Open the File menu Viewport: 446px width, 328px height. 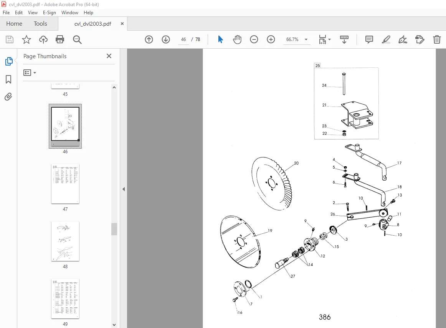(x=6, y=13)
